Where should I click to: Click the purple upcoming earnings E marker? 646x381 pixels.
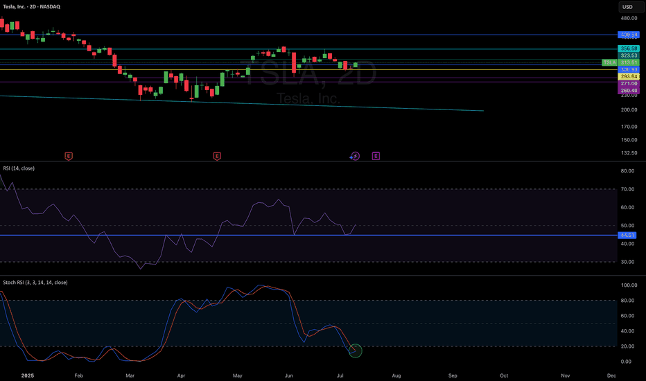click(x=376, y=156)
